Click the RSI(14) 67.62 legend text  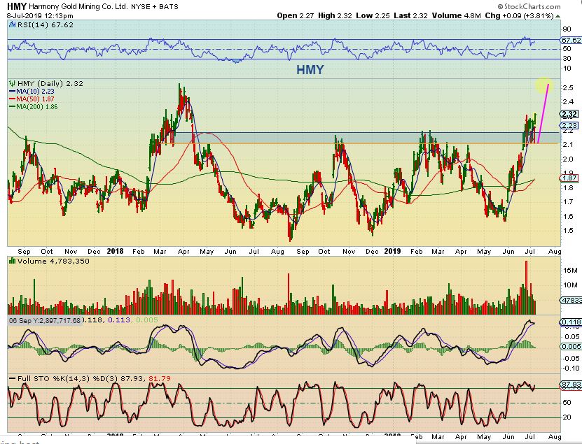(x=45, y=25)
